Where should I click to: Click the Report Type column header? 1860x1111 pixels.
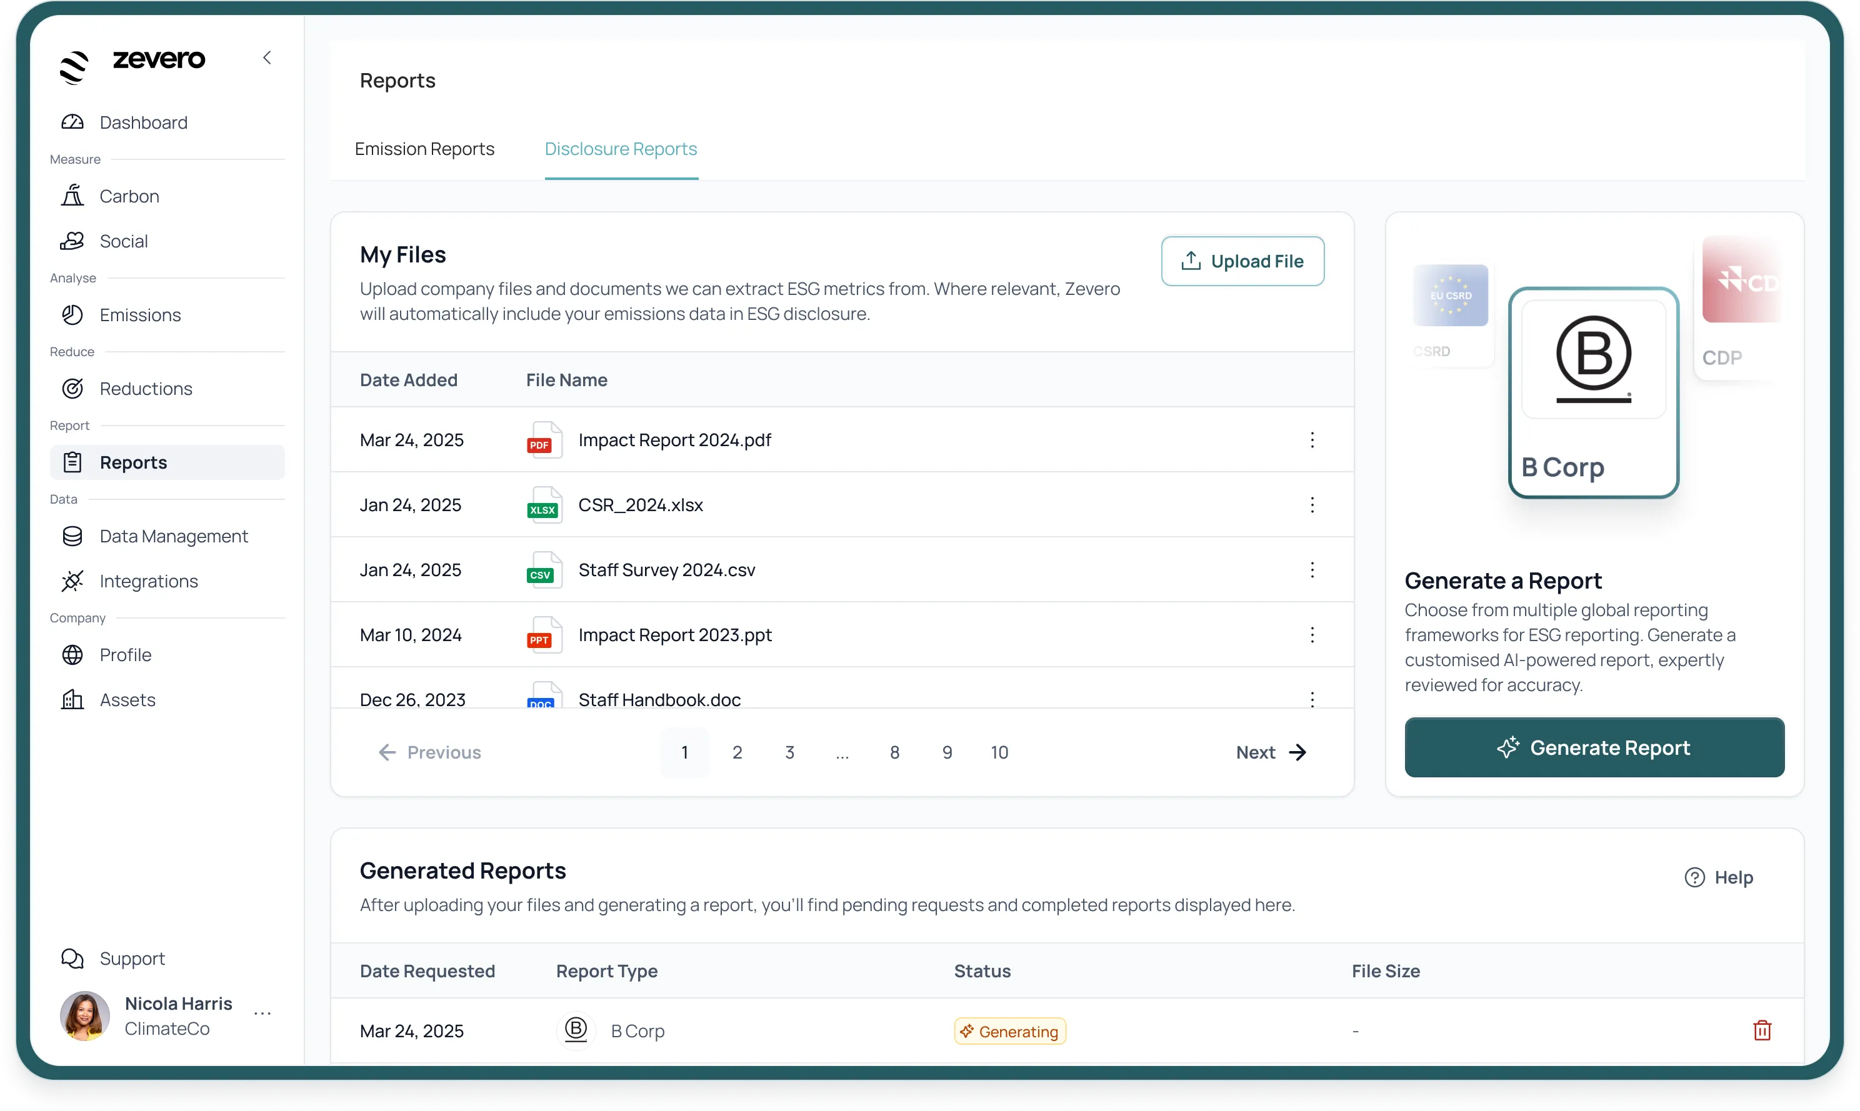pos(606,970)
